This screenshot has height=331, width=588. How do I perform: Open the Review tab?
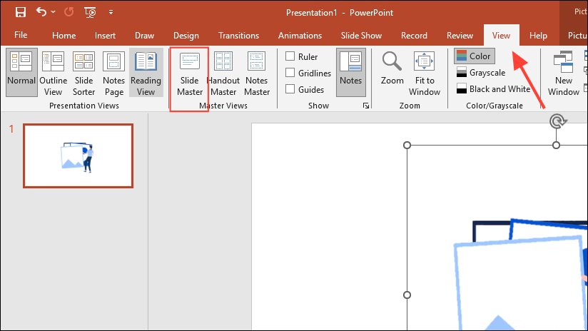(460, 35)
